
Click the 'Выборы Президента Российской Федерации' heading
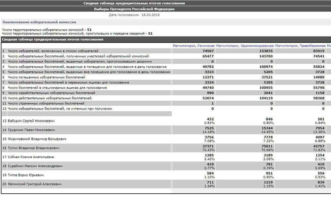tap(134, 9)
